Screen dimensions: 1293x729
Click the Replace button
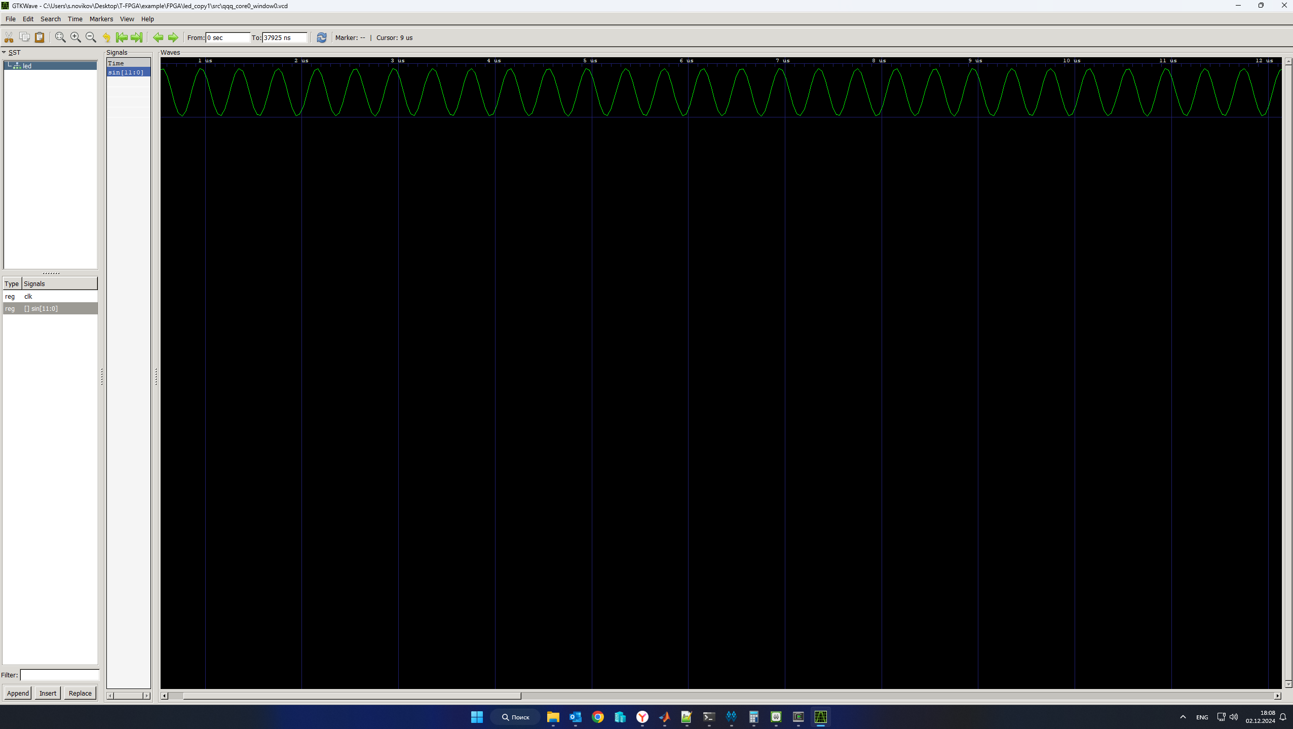click(x=80, y=693)
